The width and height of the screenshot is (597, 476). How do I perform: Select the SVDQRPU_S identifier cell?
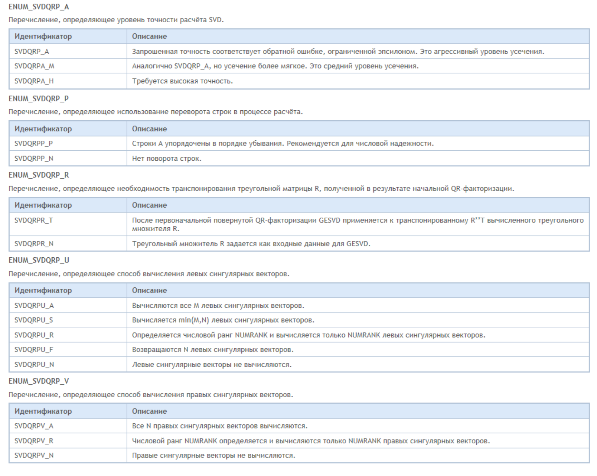coord(68,320)
